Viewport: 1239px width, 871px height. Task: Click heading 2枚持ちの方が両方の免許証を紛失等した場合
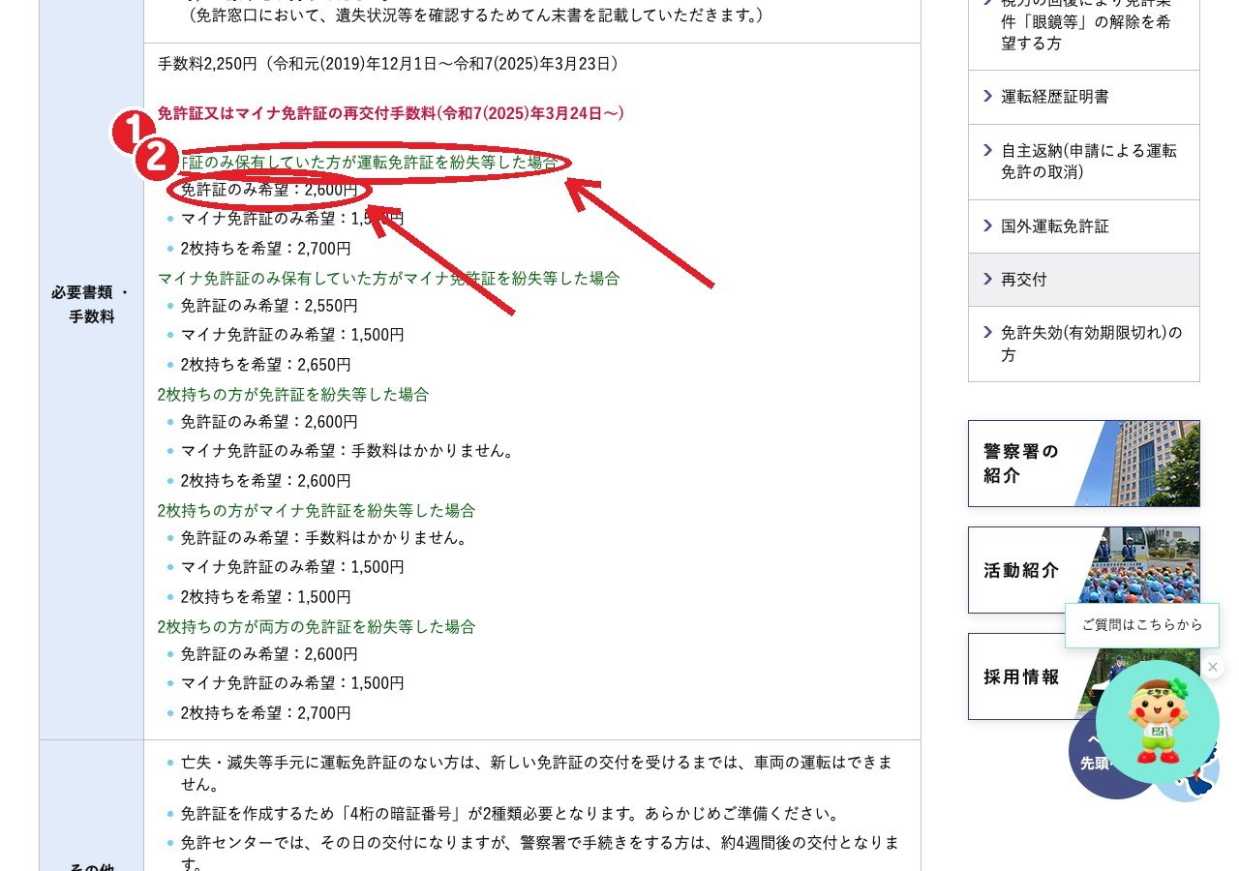click(x=317, y=627)
